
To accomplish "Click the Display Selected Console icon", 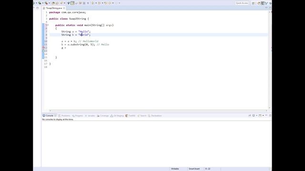I will point(254,115).
